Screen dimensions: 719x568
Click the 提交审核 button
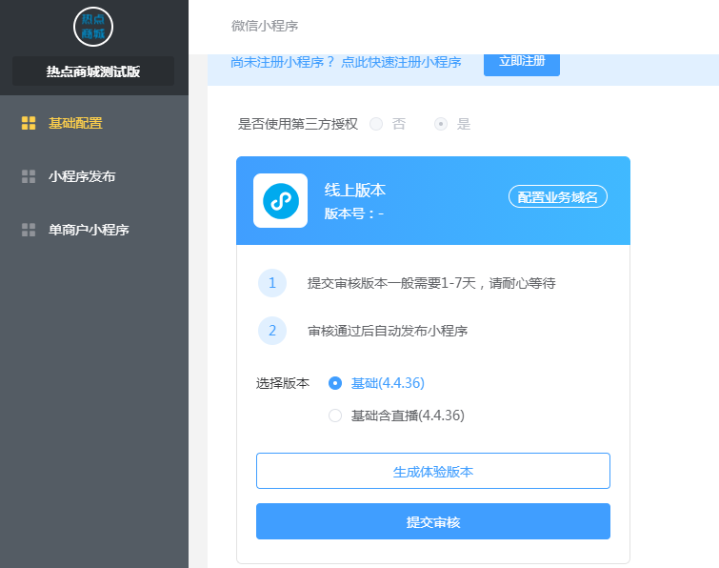tap(433, 521)
